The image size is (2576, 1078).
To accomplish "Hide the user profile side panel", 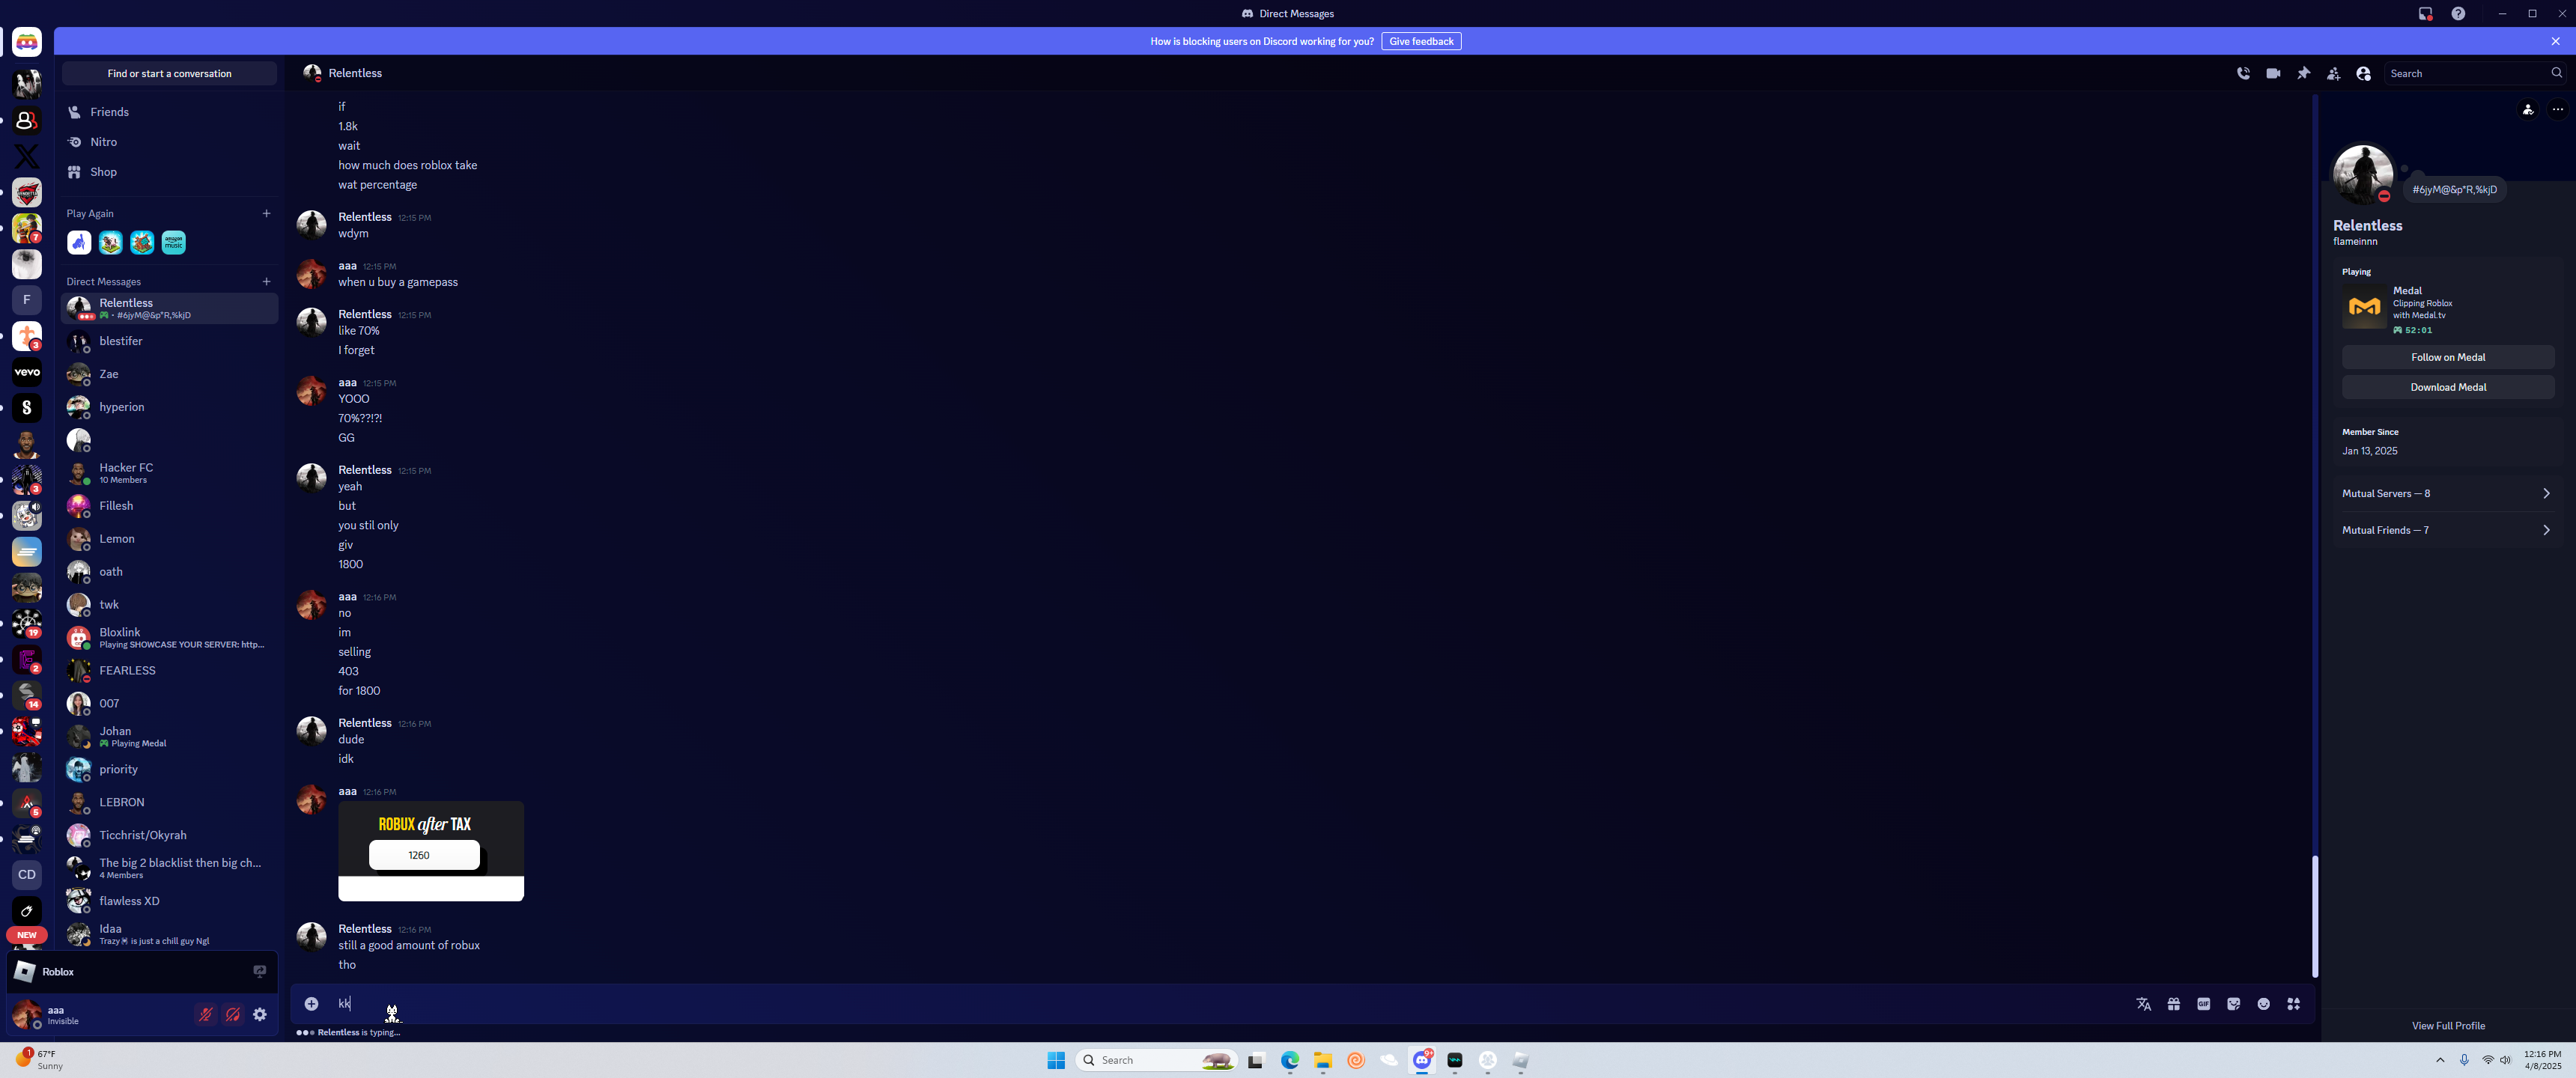I will click(x=2363, y=73).
